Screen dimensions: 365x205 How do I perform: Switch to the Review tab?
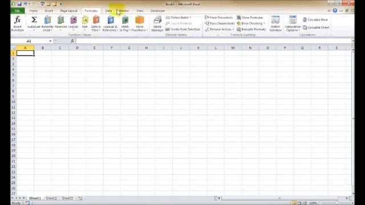tap(123, 11)
